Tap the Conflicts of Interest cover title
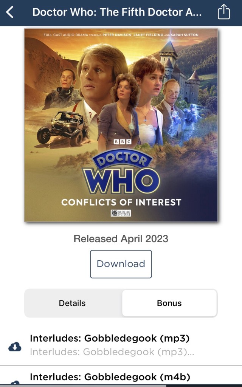 (121, 203)
